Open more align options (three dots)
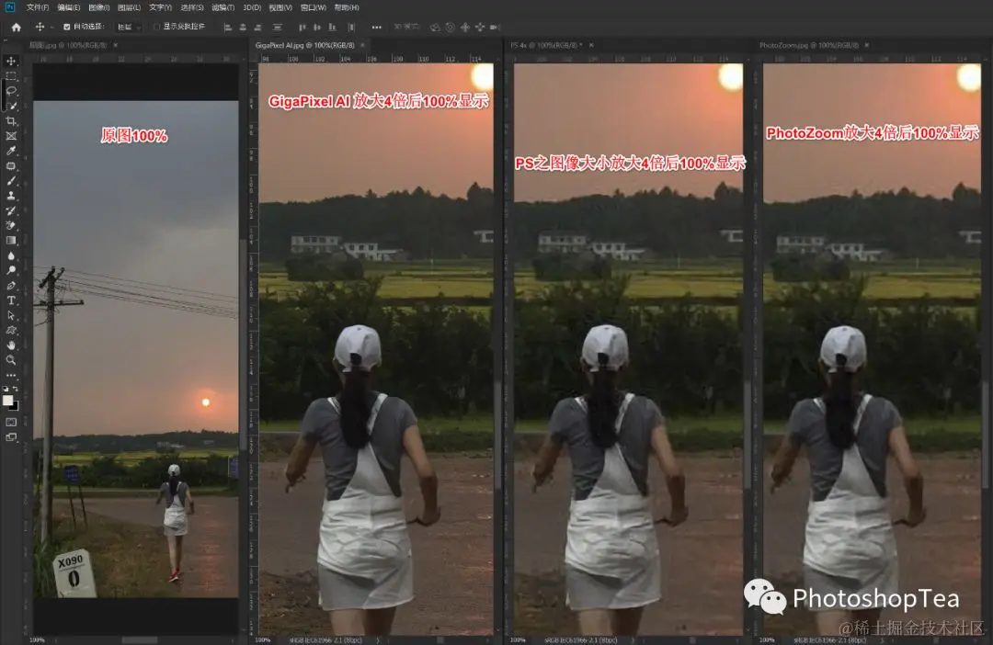 click(x=377, y=28)
